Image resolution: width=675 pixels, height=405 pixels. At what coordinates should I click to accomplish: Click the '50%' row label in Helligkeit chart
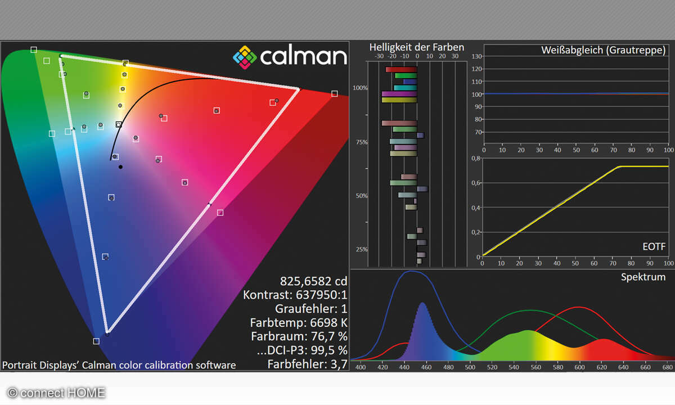pyautogui.click(x=361, y=196)
